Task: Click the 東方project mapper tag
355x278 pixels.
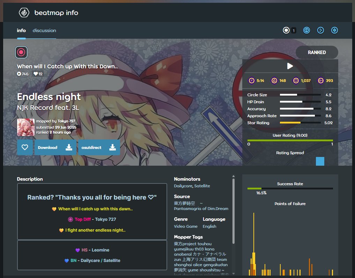Action: tap(185, 244)
